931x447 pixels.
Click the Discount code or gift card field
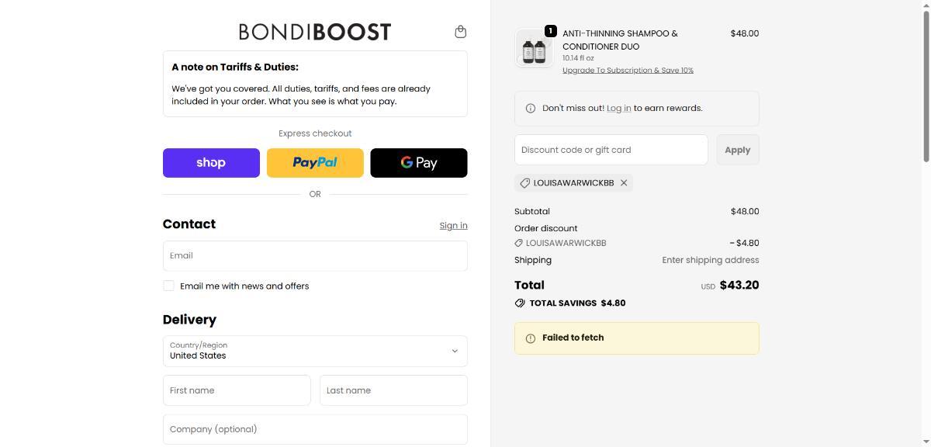611,150
